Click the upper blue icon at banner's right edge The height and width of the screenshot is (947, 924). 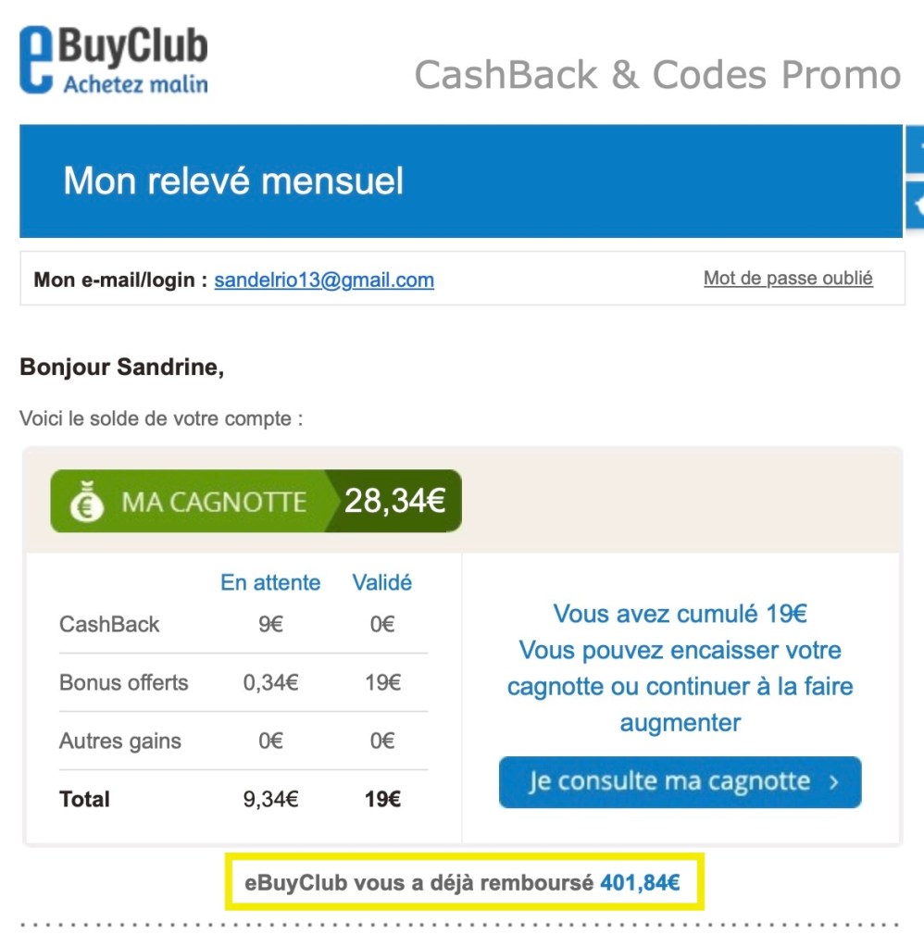point(916,149)
